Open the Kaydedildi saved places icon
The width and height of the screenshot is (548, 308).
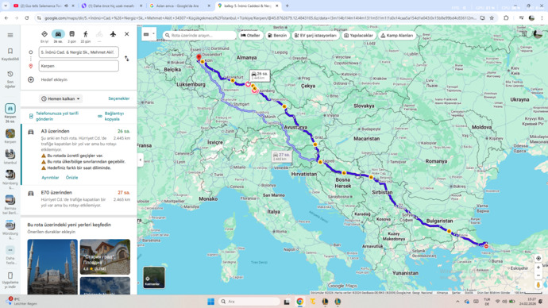tap(10, 54)
